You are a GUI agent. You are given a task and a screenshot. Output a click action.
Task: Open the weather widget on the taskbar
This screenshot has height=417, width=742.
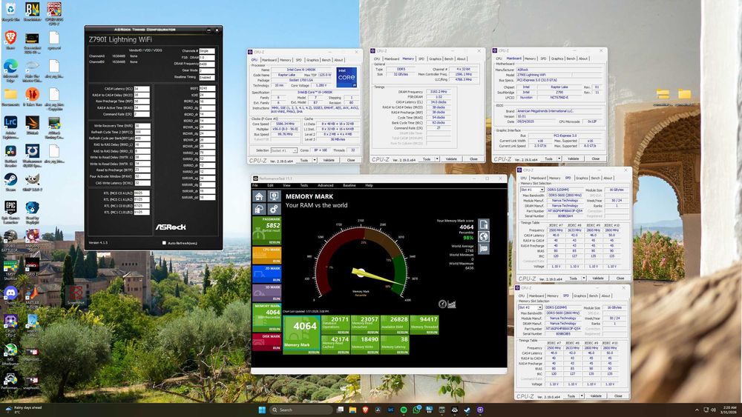point(24,410)
